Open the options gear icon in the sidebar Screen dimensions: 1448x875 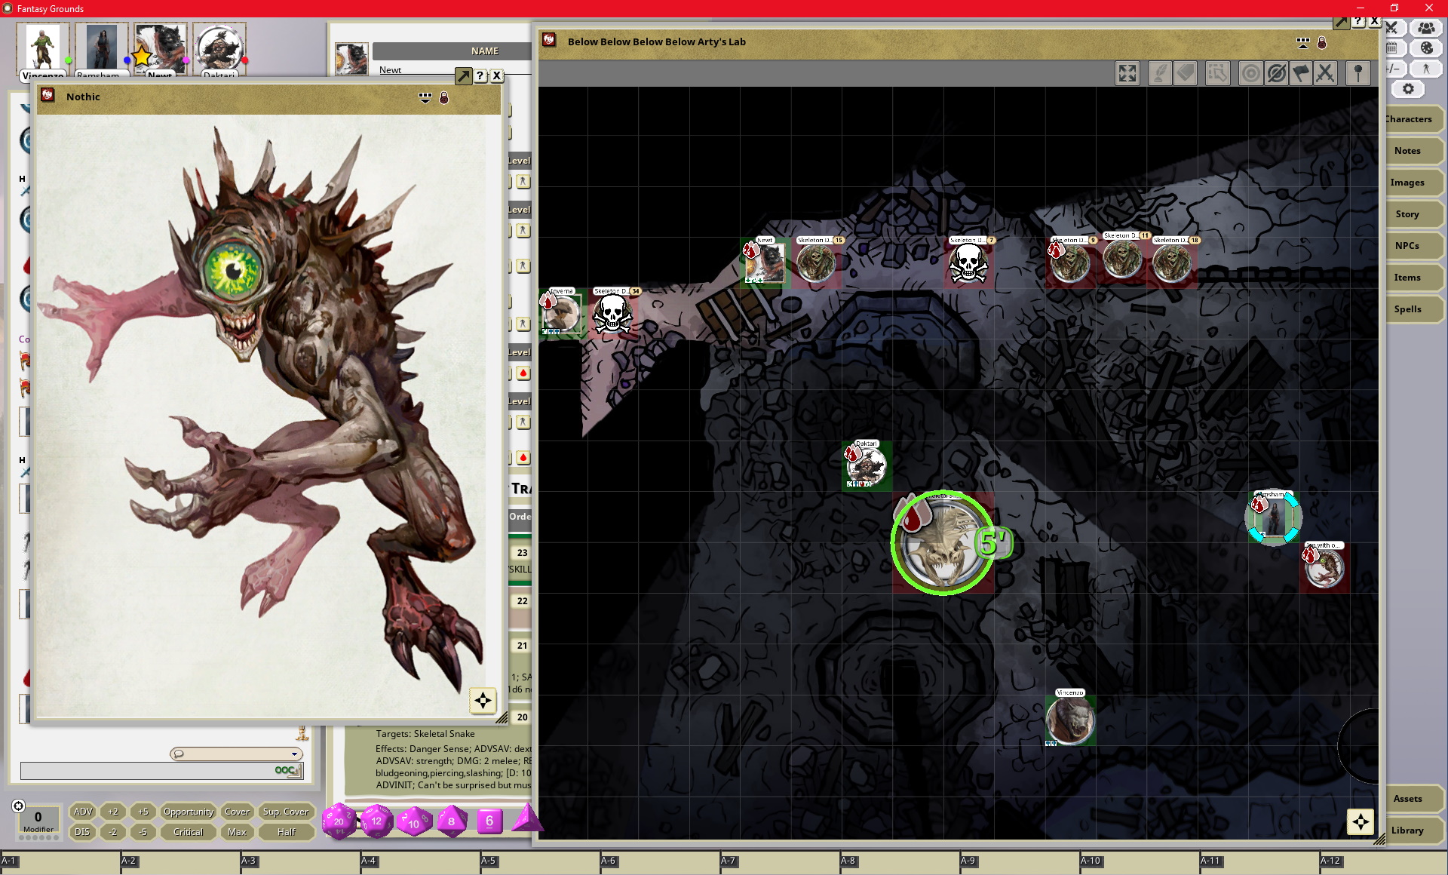(1408, 89)
